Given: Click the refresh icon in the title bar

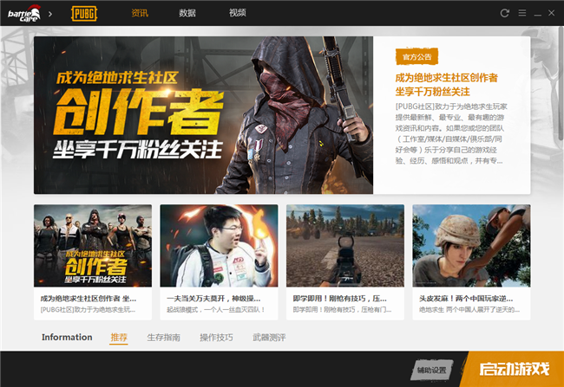Looking at the screenshot, I should (505, 13).
